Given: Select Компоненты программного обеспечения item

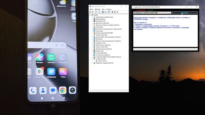Looking at the screenshot, I should 109,29.
